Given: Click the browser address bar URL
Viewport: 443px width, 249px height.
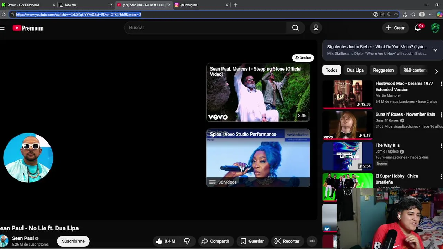Looking at the screenshot, I should 78,15.
